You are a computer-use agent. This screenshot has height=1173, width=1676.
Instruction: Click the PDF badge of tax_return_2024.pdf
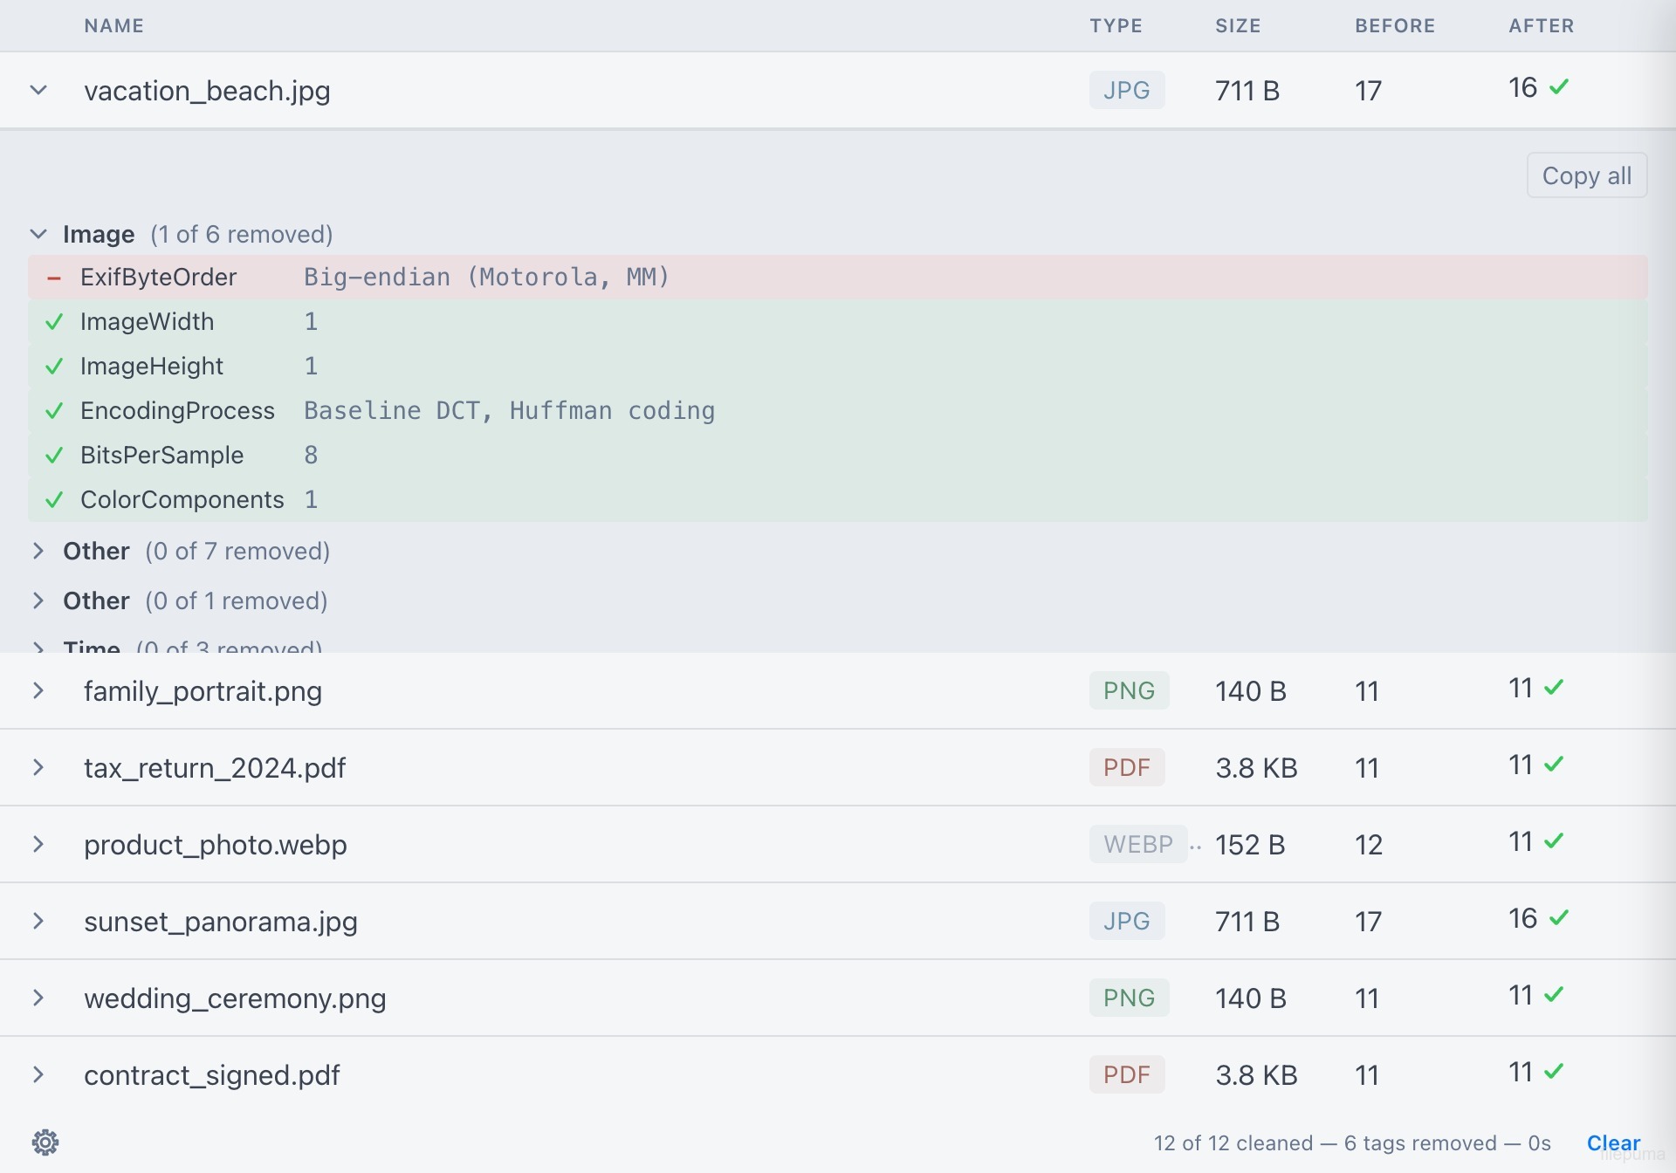[1126, 767]
